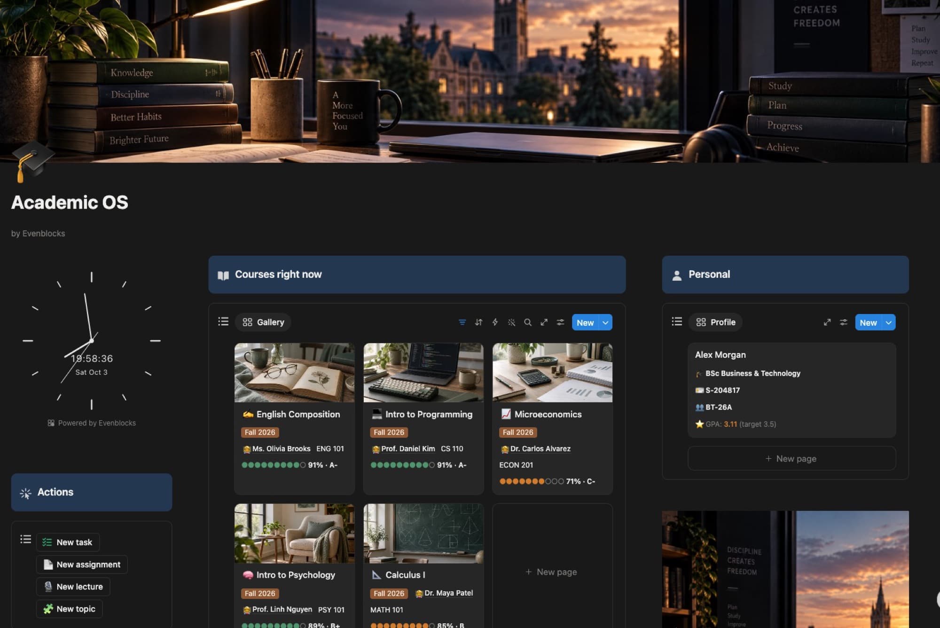Open the Alex Morgan profile card
This screenshot has width=940, height=628.
[791, 390]
